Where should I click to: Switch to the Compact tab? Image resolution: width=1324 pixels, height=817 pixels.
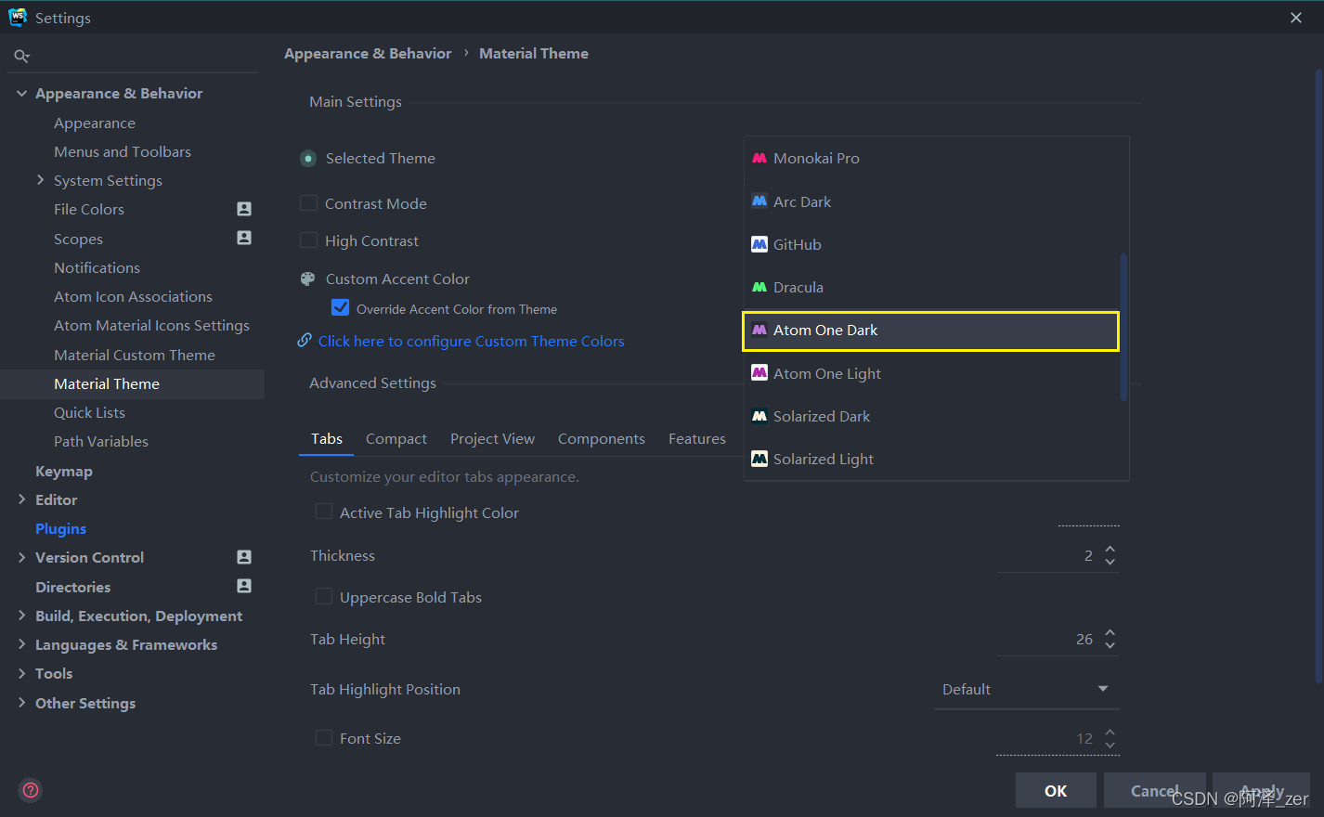(x=396, y=438)
